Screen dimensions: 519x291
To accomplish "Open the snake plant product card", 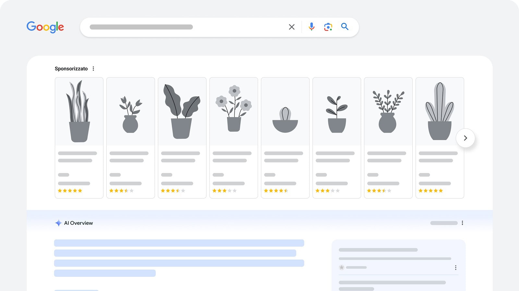I will (79, 112).
